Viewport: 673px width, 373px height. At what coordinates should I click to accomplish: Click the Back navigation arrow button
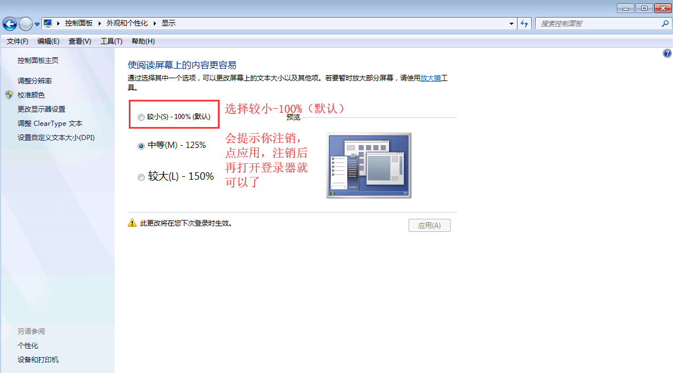click(10, 24)
